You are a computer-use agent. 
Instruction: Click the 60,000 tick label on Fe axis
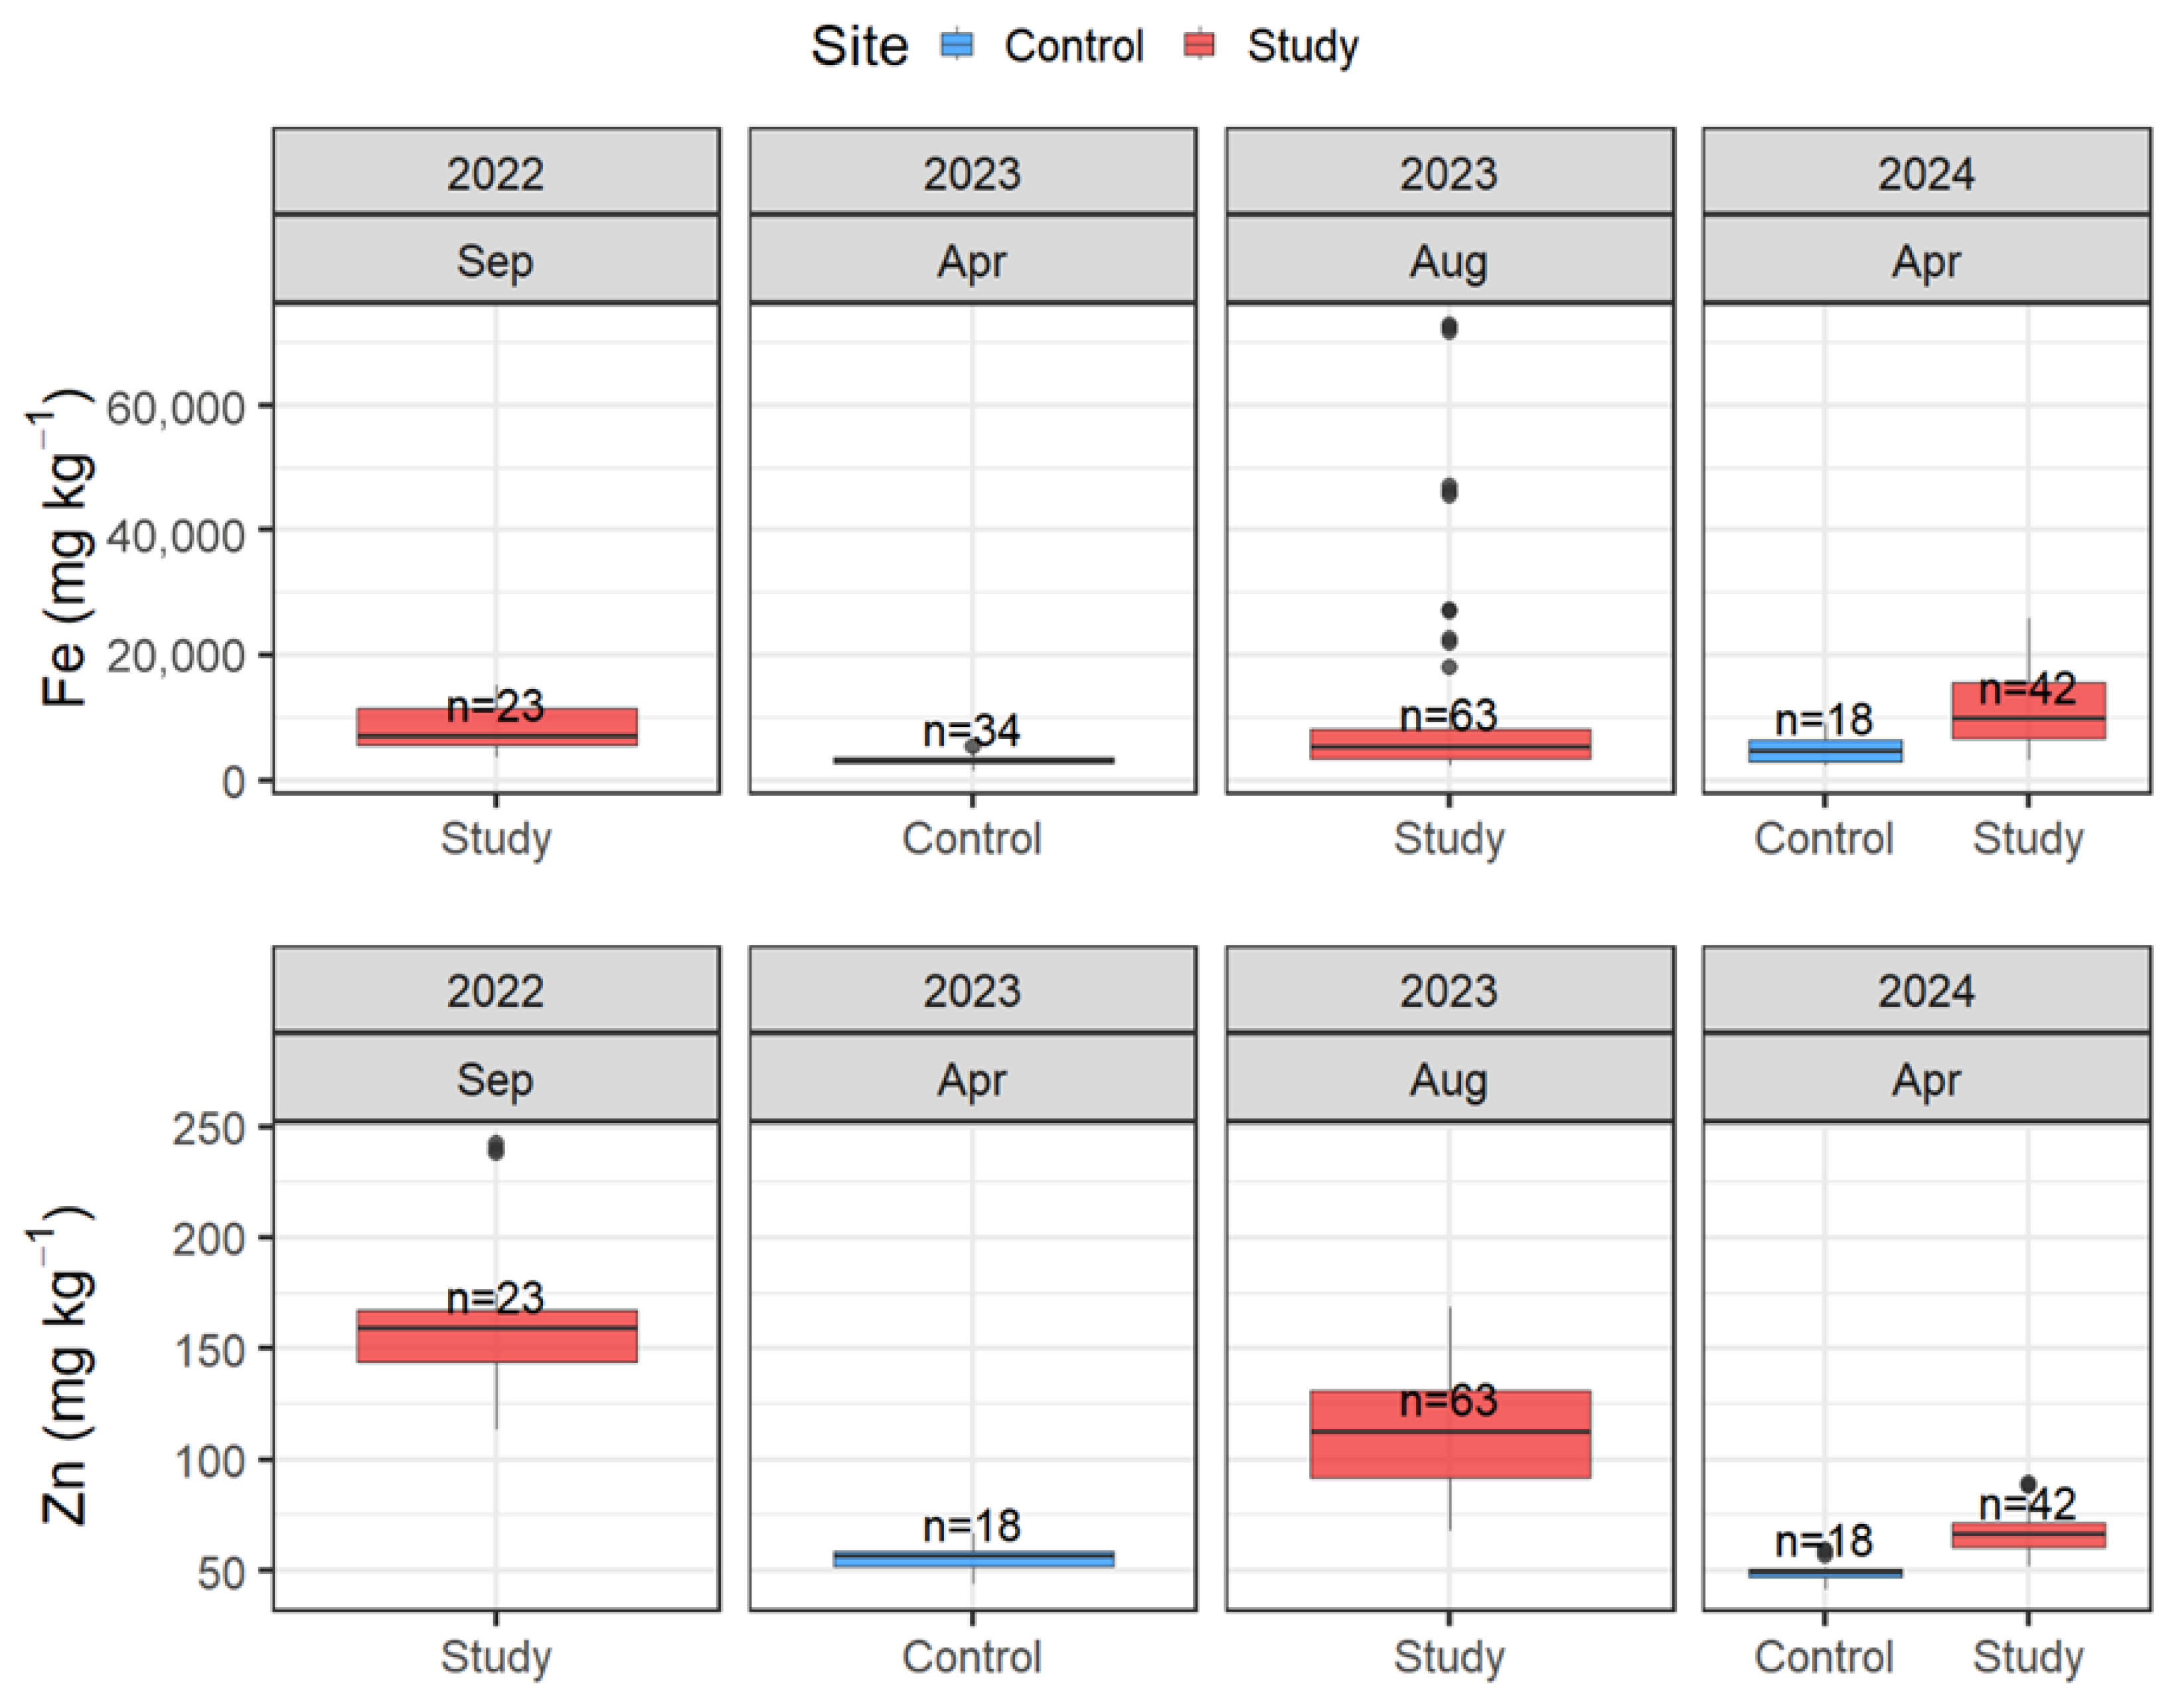(176, 408)
